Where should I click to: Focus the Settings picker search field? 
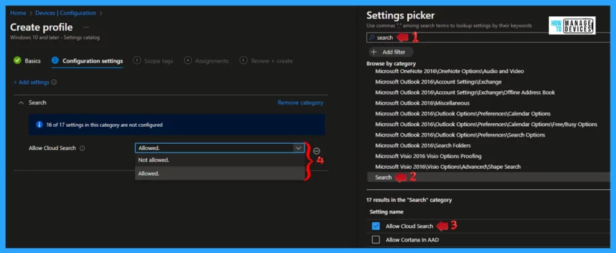pyautogui.click(x=489, y=38)
